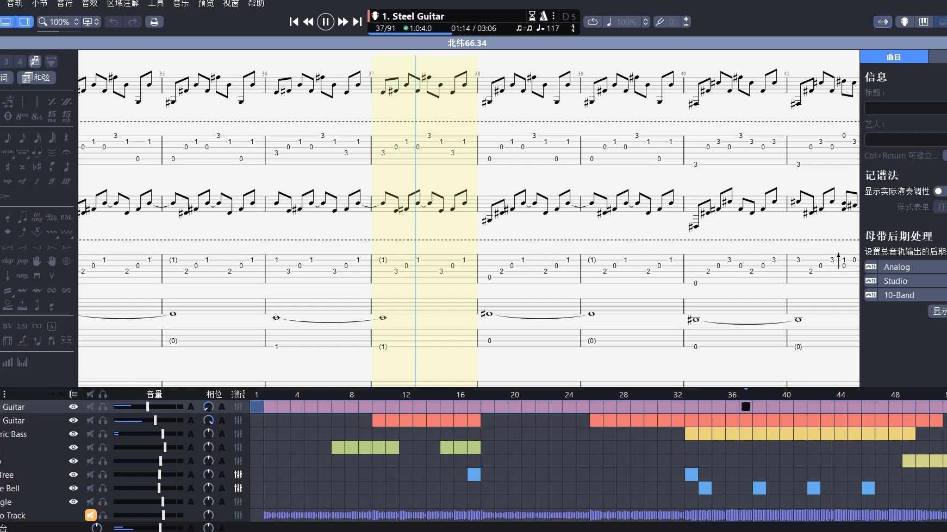The width and height of the screenshot is (947, 532).
Task: Toggle visibility eye of Tree track
Action: 73,474
